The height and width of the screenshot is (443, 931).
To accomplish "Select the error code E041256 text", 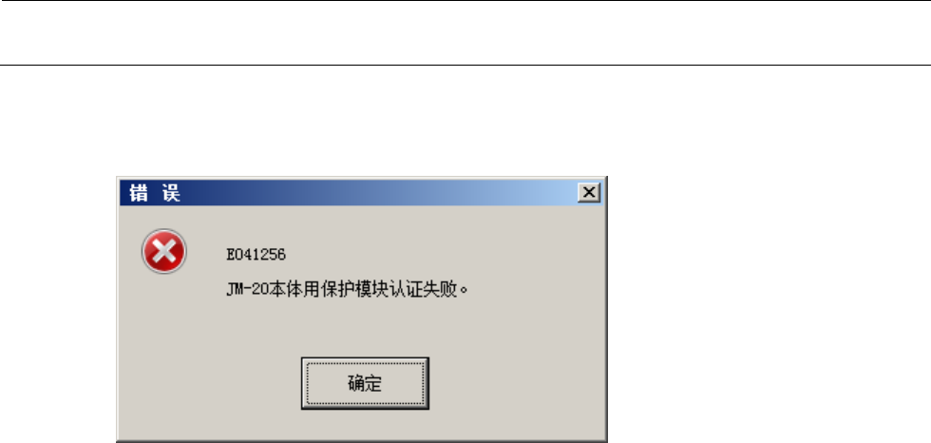I will click(256, 255).
